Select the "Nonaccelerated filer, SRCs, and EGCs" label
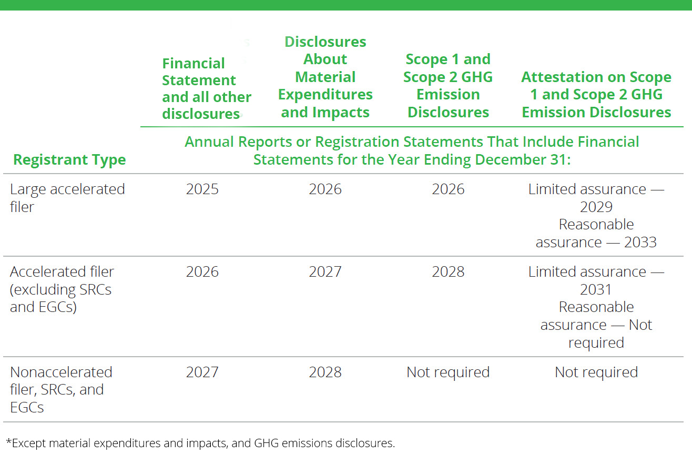692x454 pixels. point(62,389)
